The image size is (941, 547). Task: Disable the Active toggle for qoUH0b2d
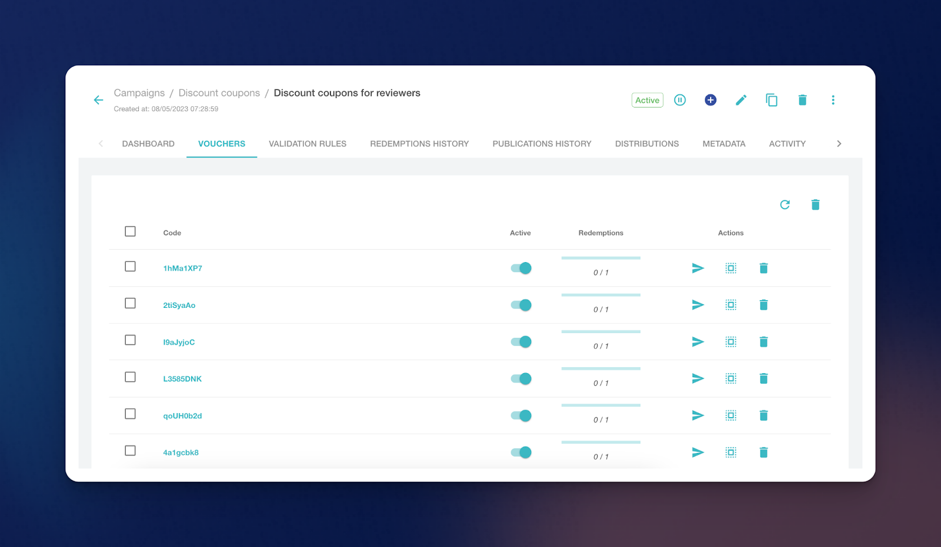pyautogui.click(x=521, y=416)
